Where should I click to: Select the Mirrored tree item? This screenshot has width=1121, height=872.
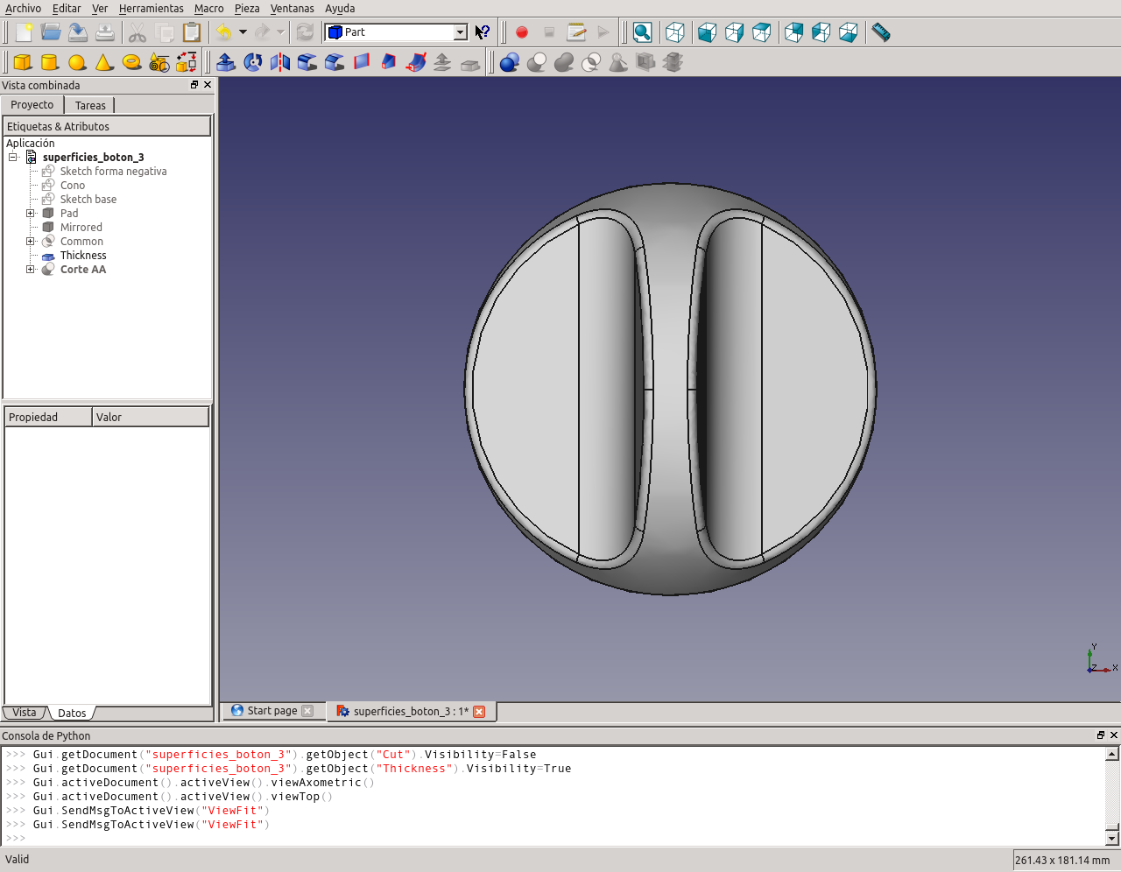[81, 228]
